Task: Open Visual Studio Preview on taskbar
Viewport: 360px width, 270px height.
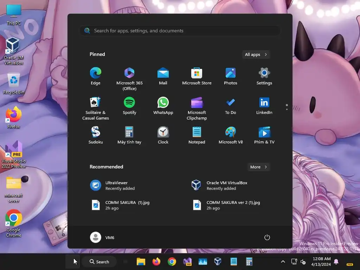Action: 187,262
